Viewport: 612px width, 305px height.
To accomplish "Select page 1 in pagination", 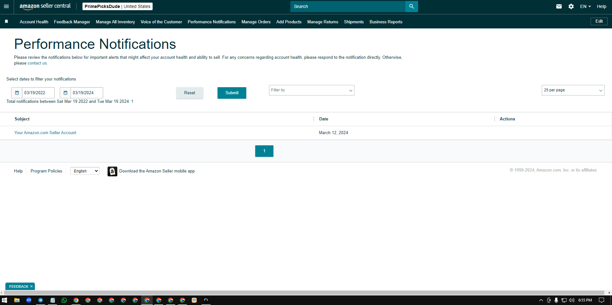I will [x=264, y=151].
